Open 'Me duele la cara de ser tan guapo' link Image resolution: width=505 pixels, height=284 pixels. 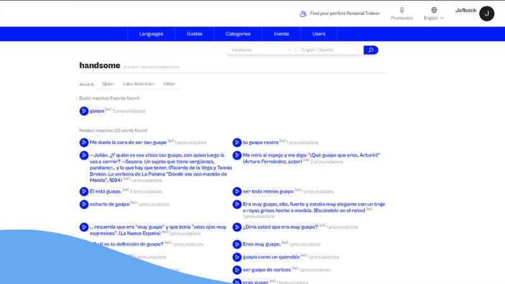pos(128,143)
